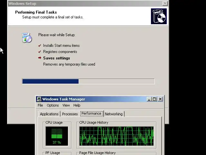Image resolution: width=206 pixels, height=155 pixels.
Task: Minimize the Windows Task Manager window
Action: (x=149, y=99)
